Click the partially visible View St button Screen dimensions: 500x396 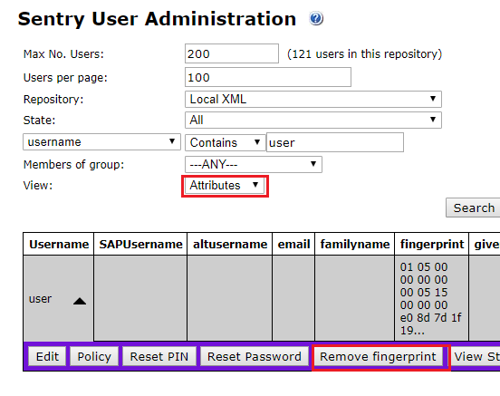pyautogui.click(x=476, y=356)
